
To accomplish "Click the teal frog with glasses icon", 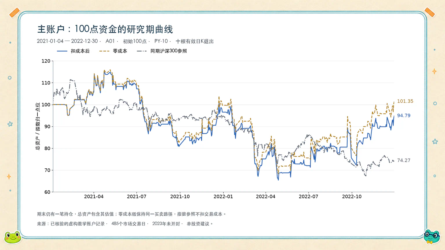I will (x=432, y=237).
